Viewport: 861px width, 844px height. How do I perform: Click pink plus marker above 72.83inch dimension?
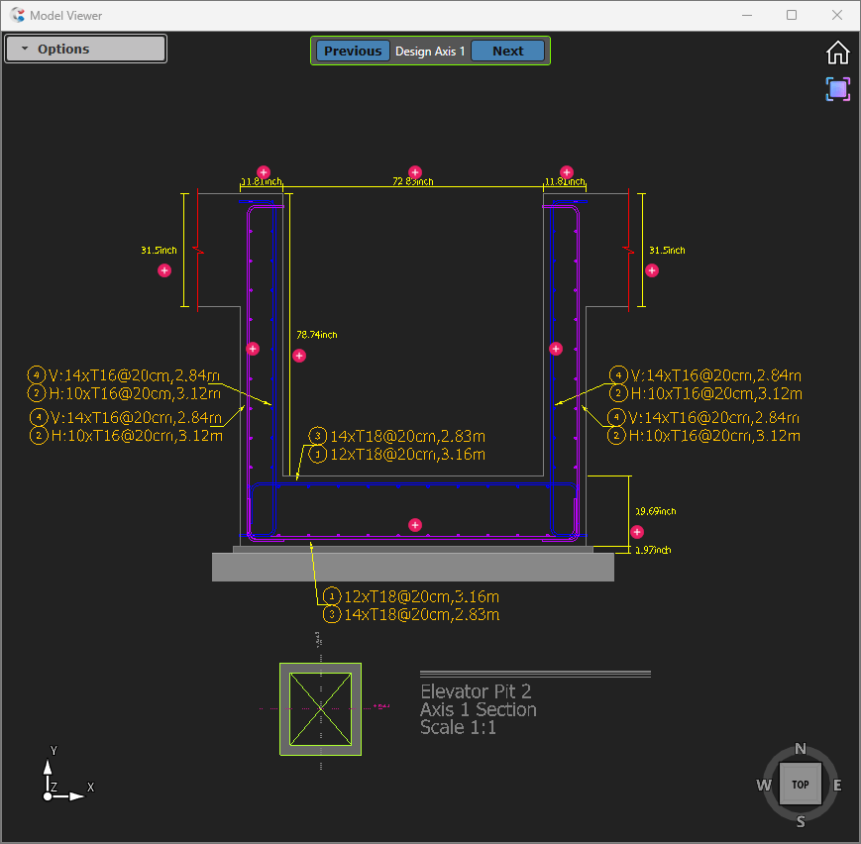point(415,172)
